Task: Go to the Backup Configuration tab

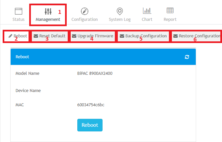Action: (143, 36)
